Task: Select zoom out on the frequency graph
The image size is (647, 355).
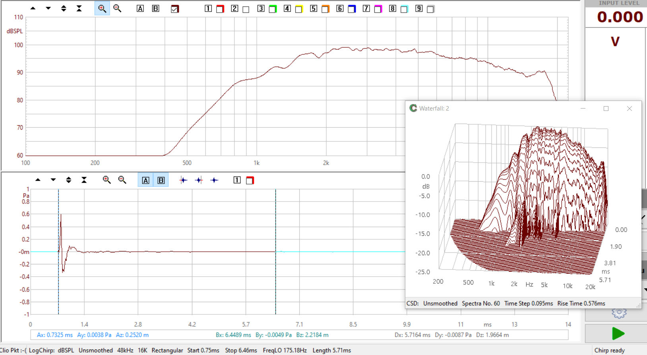Action: click(x=117, y=8)
